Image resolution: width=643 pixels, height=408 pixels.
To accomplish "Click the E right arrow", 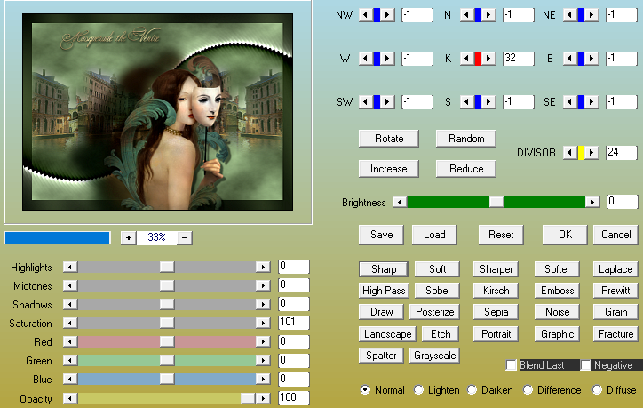I will [591, 59].
